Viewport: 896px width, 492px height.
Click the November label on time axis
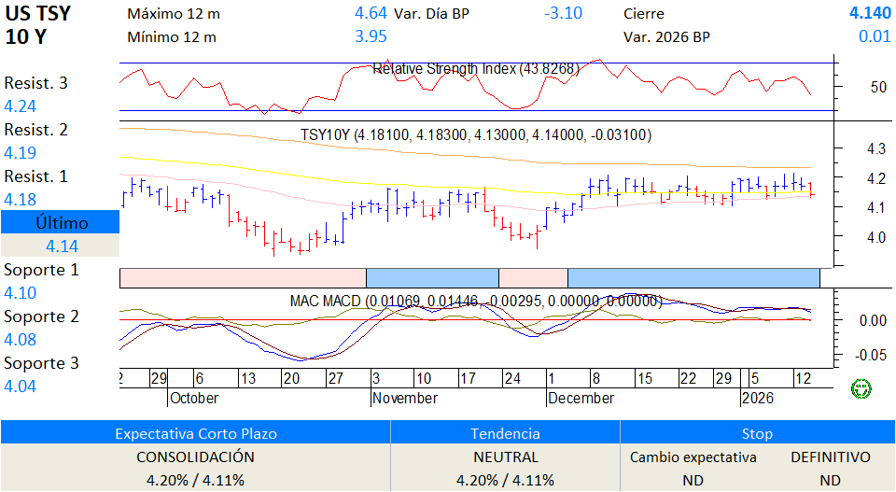(404, 398)
